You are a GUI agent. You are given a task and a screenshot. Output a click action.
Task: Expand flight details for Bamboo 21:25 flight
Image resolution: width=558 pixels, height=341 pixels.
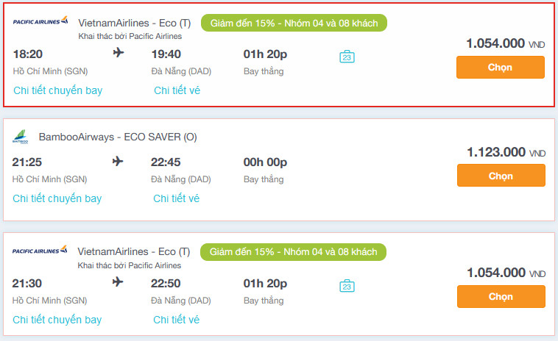[57, 198]
